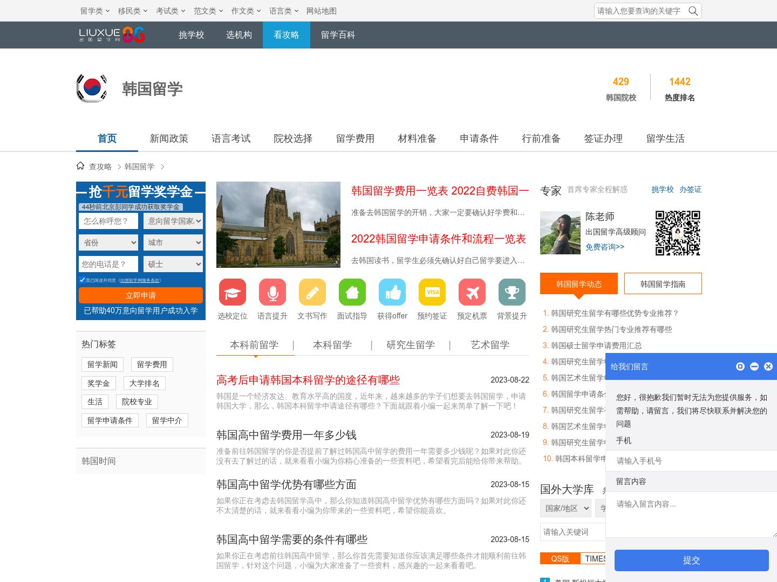Click the pop-out icon in 给我们留言 header

[740, 366]
